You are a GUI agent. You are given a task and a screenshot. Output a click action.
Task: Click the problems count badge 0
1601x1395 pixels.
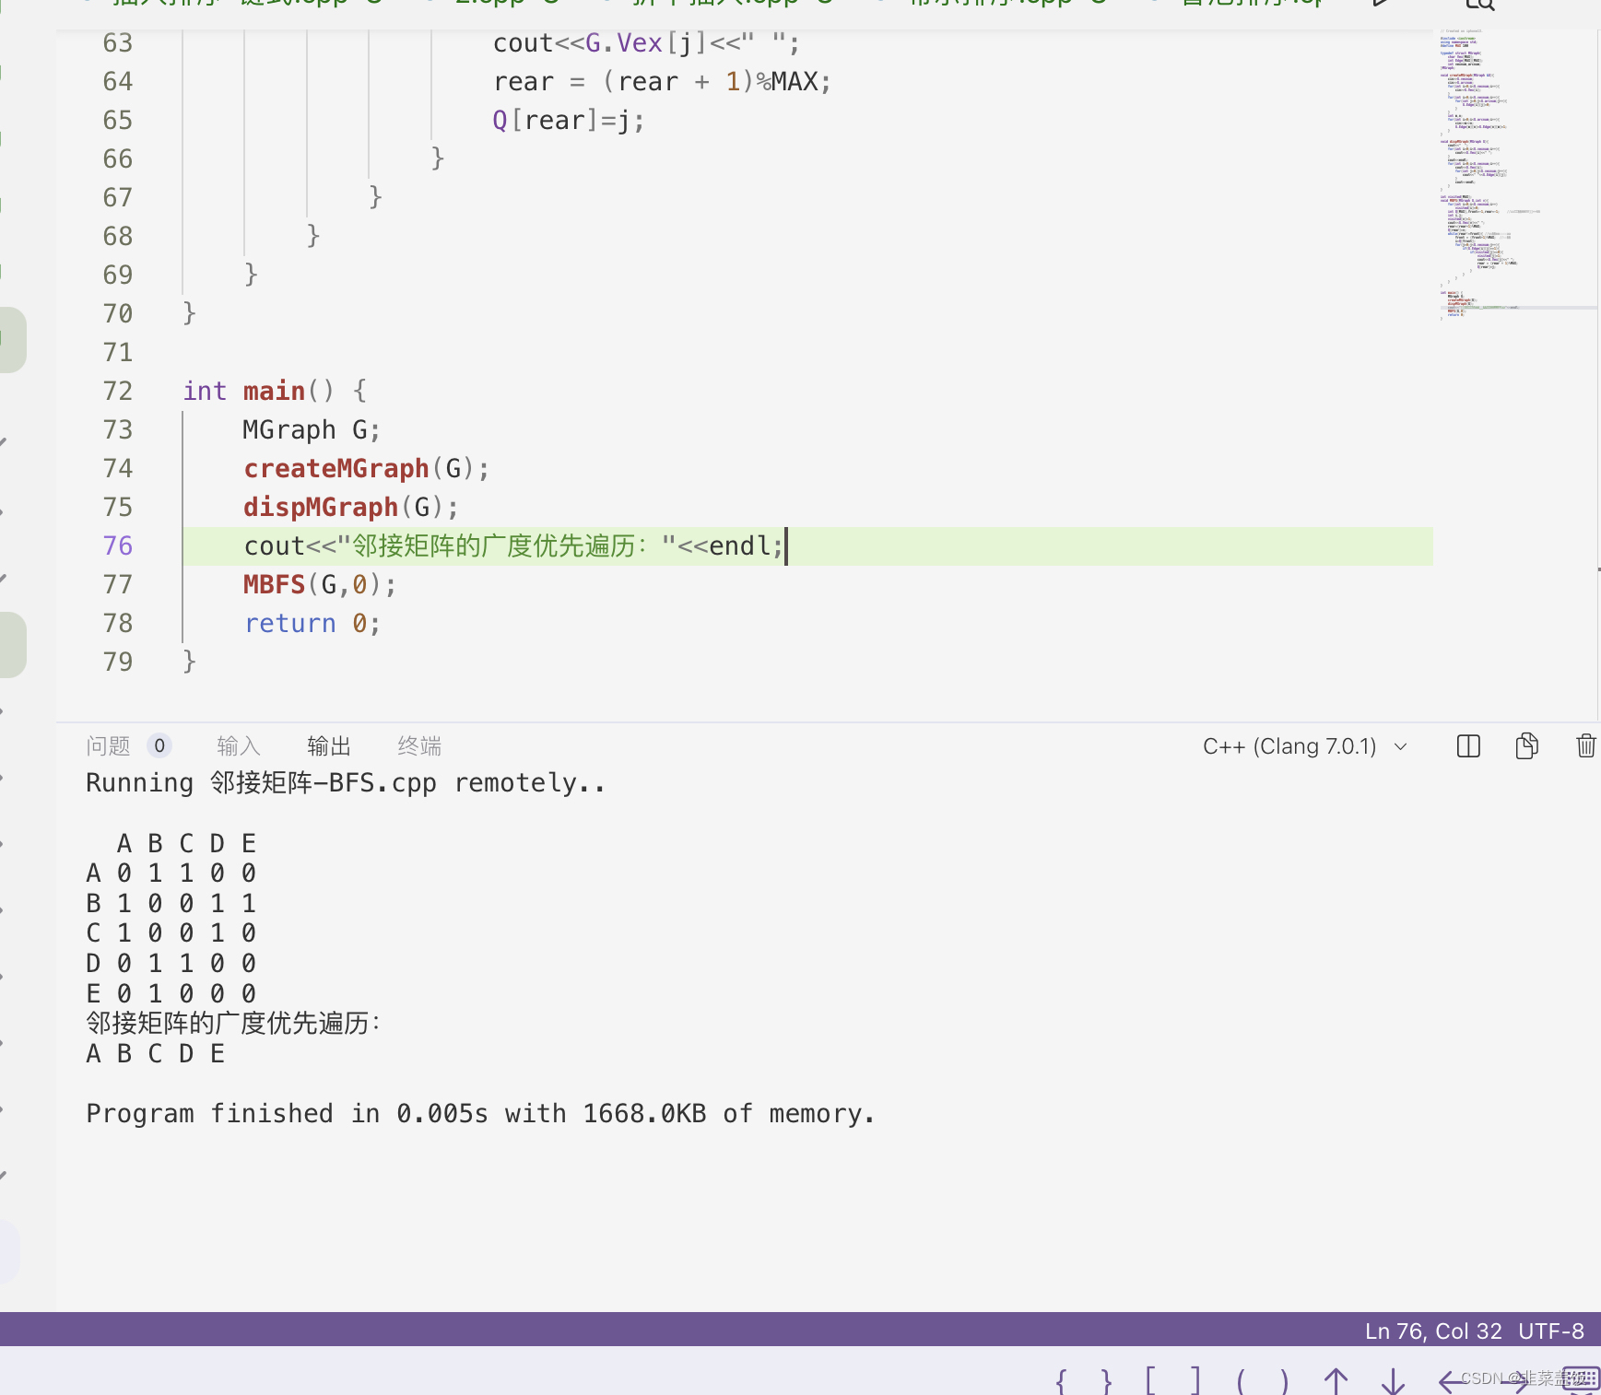pos(159,745)
